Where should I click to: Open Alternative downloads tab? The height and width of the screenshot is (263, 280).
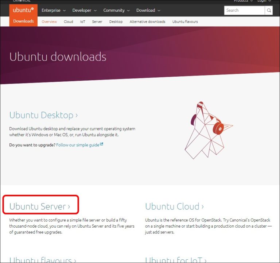147,22
